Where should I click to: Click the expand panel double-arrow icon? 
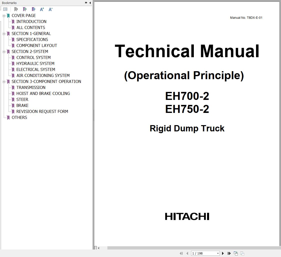coord(86,3)
